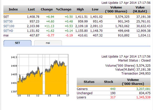Click SETHD value 12,909.38

tap(143, 31)
